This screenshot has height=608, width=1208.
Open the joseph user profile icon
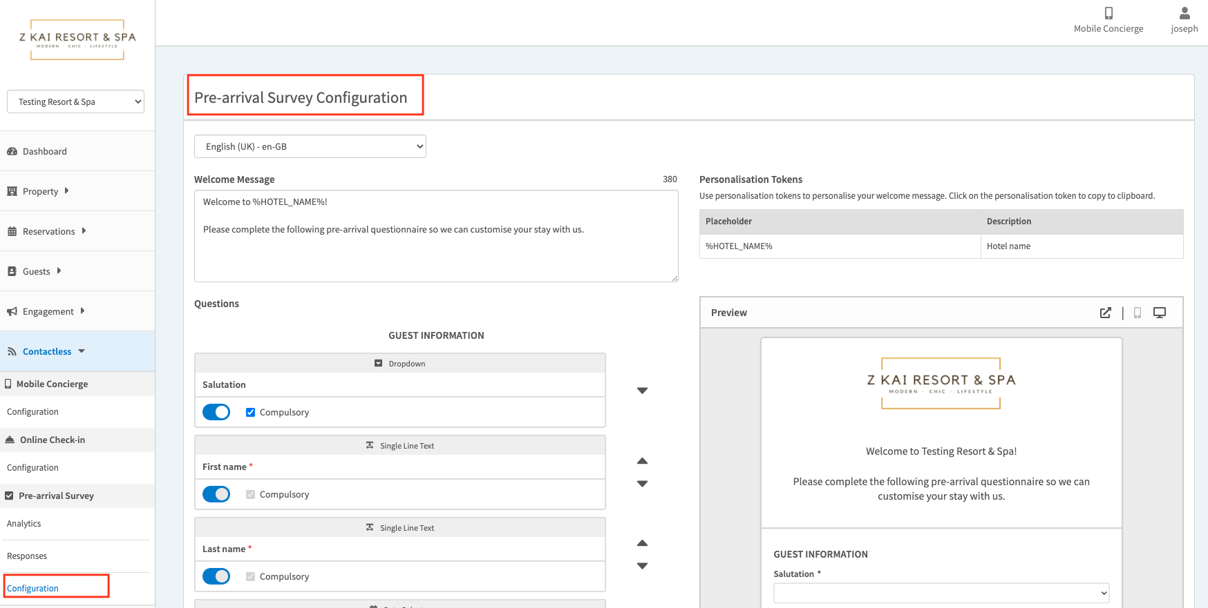(1184, 14)
